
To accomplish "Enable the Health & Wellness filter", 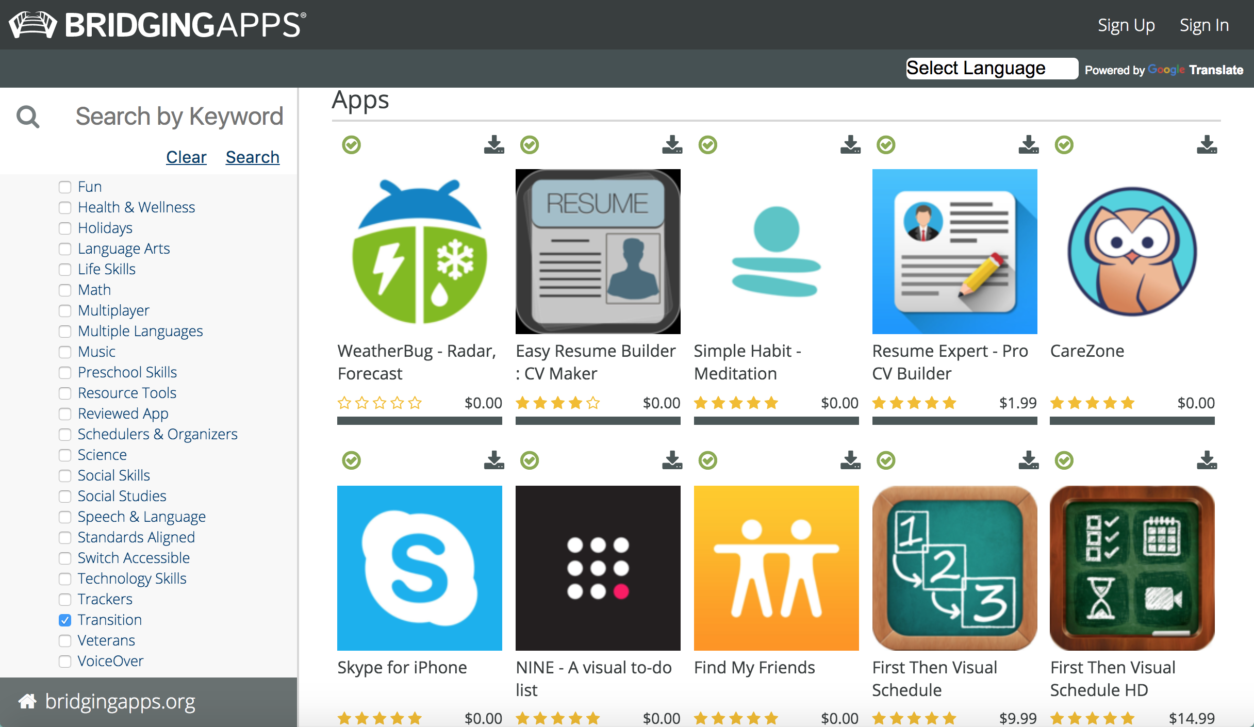I will click(65, 208).
